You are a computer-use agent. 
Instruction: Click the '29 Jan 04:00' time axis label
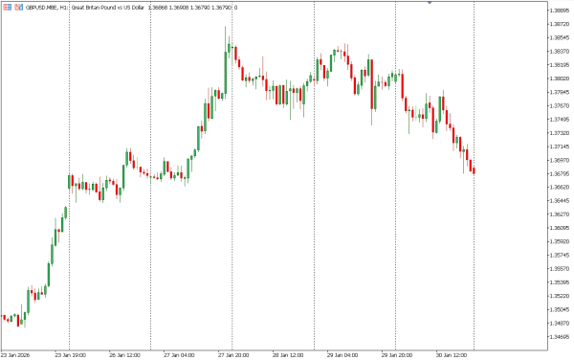[x=342, y=355]
